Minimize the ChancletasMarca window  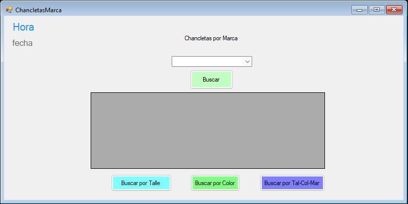click(x=359, y=10)
